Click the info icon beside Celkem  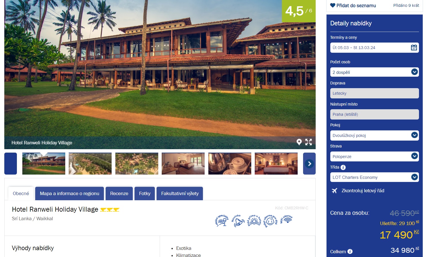pos(350,252)
